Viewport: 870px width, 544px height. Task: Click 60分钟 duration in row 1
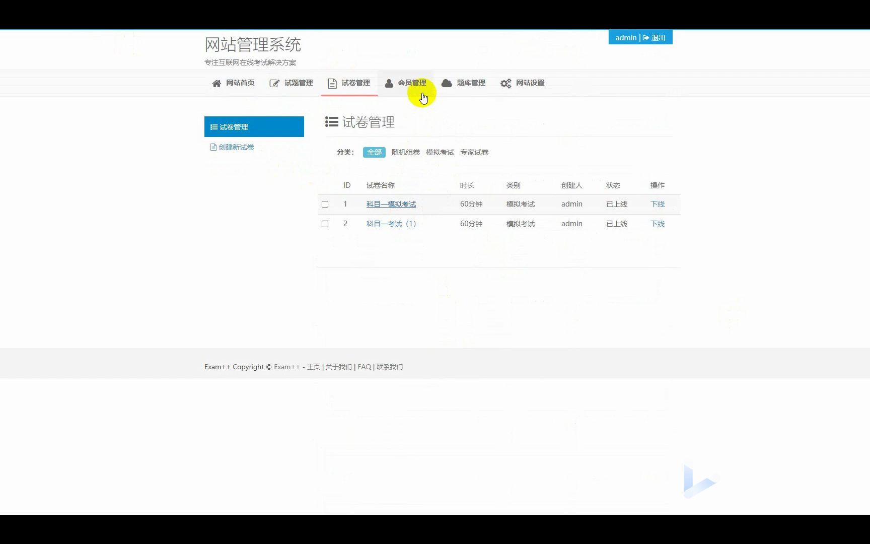coord(471,204)
